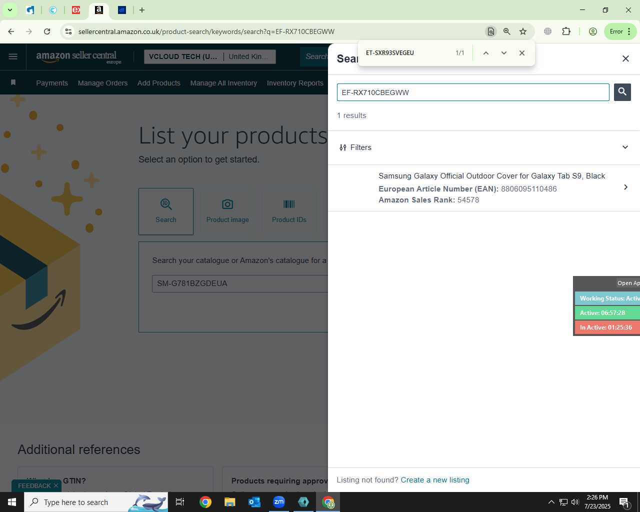Viewport: 640px width, 512px height.
Task: Switch to the first browser tab
Action: tap(30, 10)
